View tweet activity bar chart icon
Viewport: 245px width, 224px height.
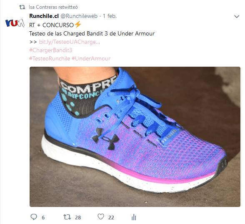[134, 217]
